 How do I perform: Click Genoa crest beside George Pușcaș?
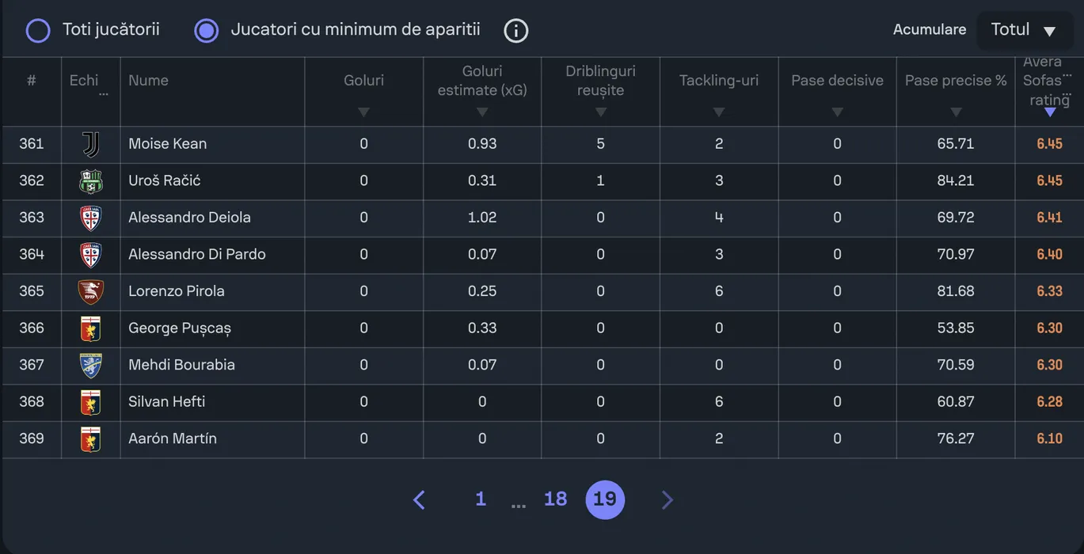pyautogui.click(x=91, y=328)
